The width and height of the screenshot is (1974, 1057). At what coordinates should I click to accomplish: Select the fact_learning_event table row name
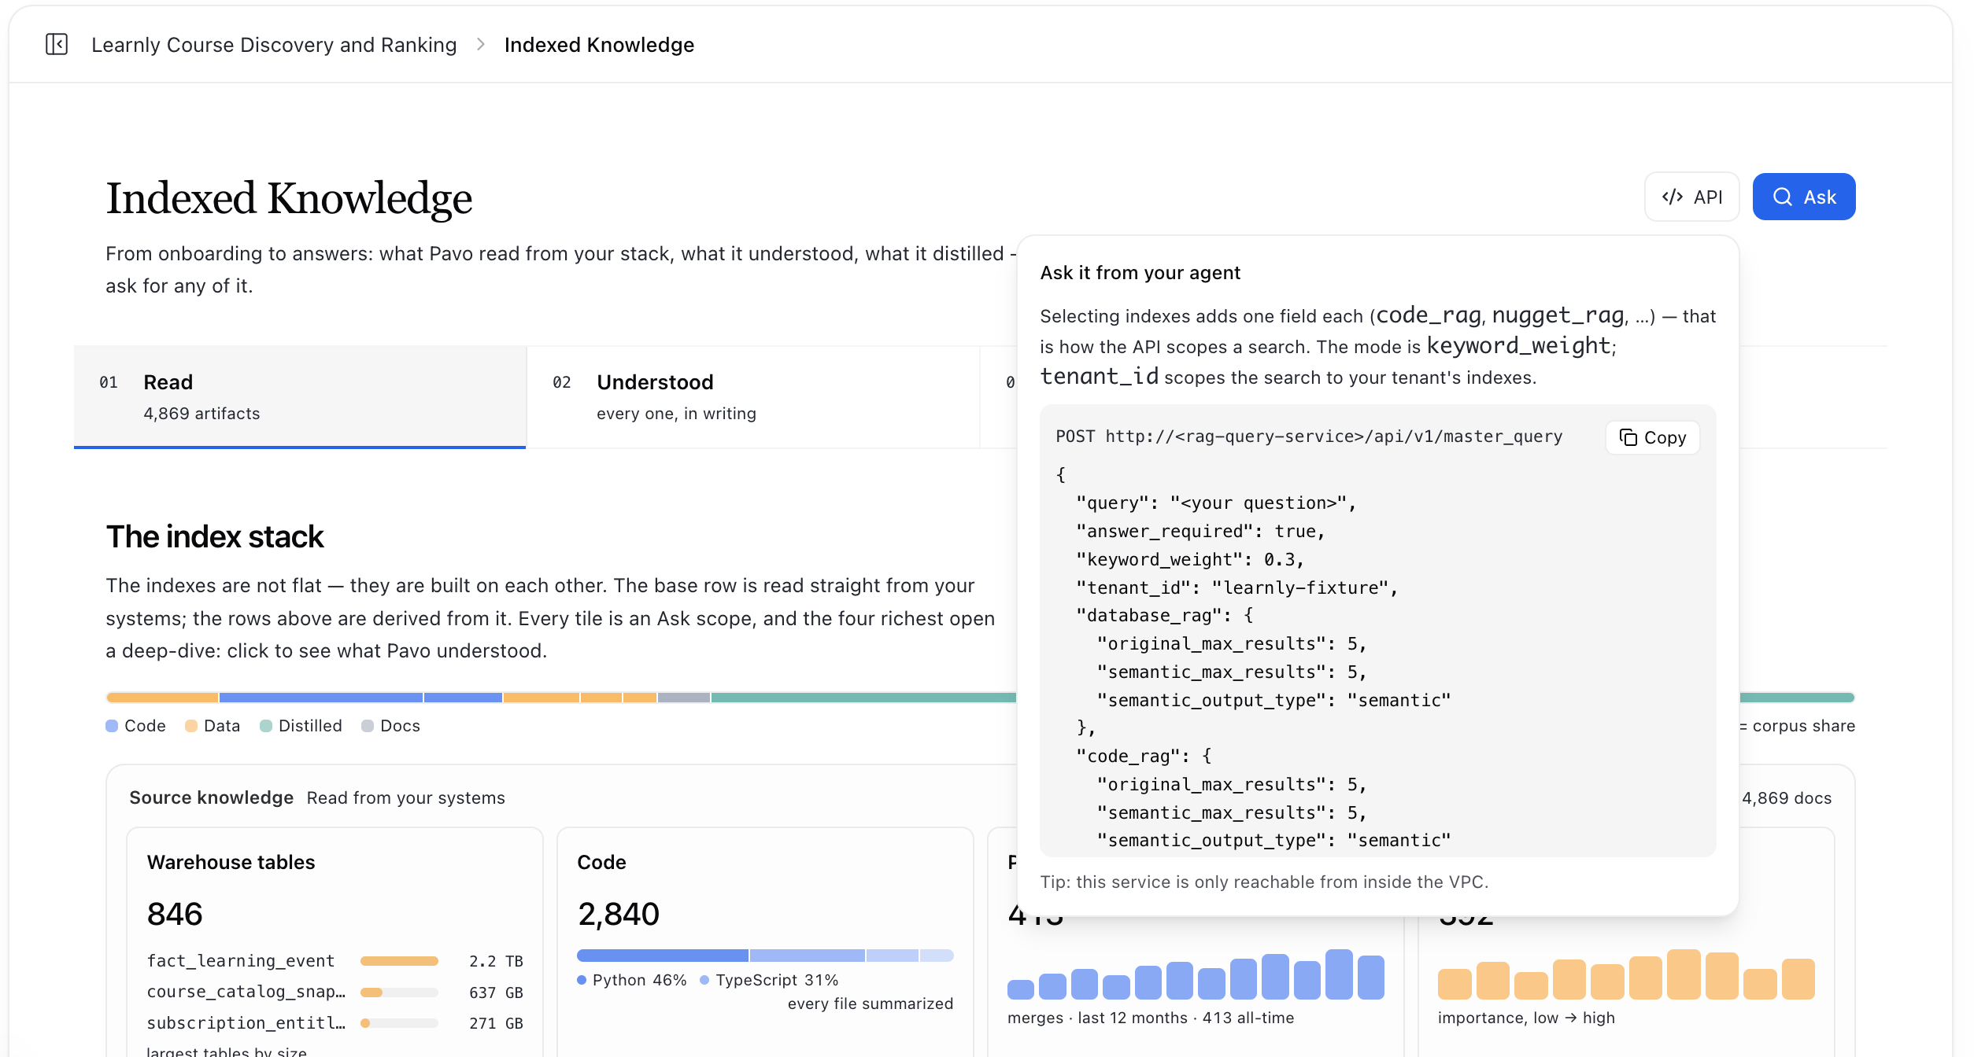(x=241, y=961)
